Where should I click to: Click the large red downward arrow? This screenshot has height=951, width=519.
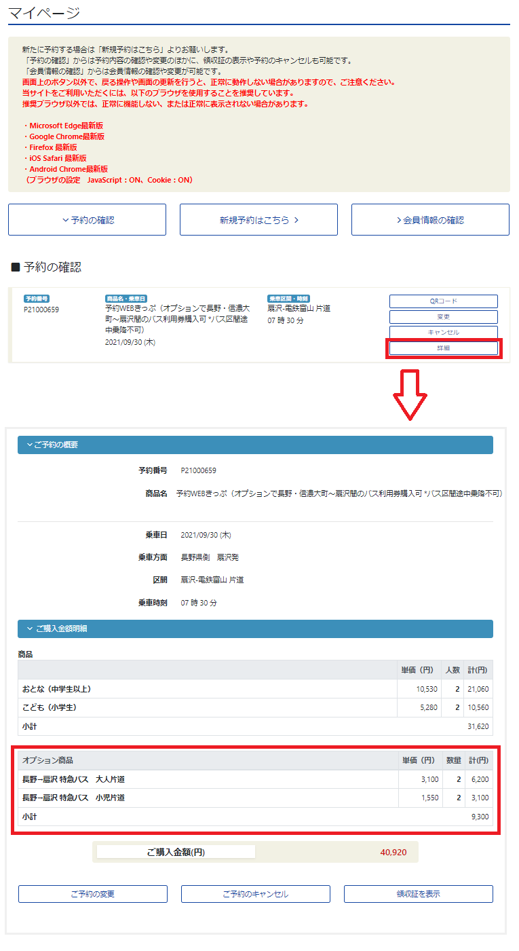point(410,395)
